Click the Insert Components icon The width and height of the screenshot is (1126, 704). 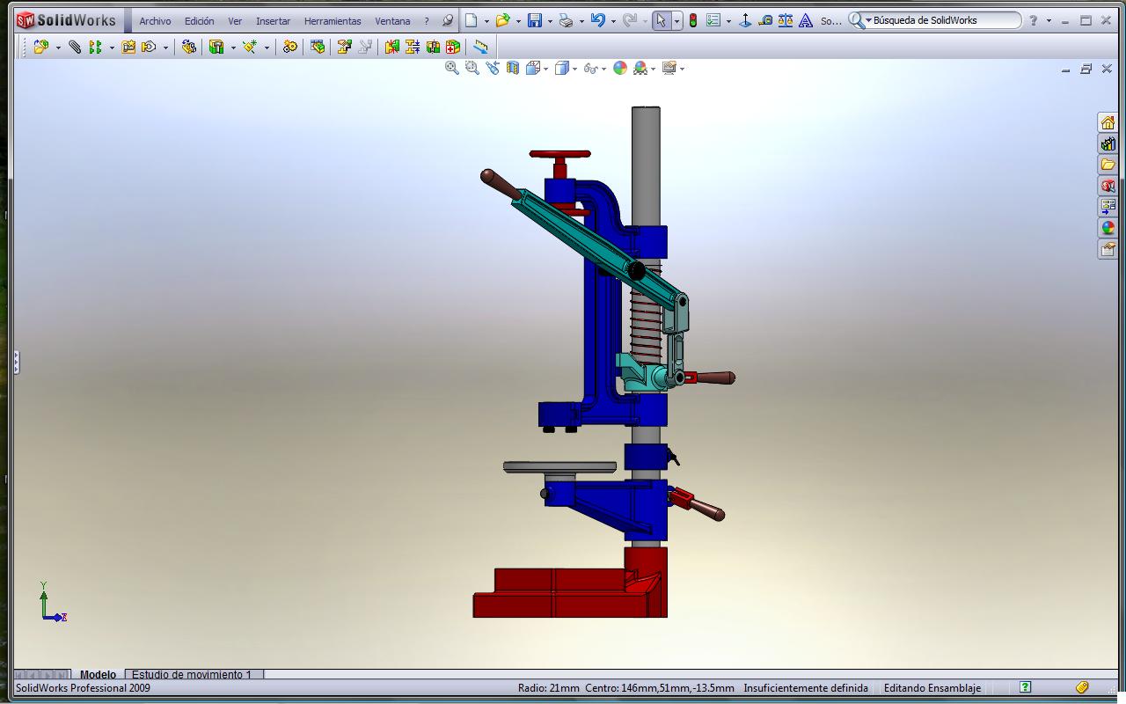pyautogui.click(x=40, y=48)
